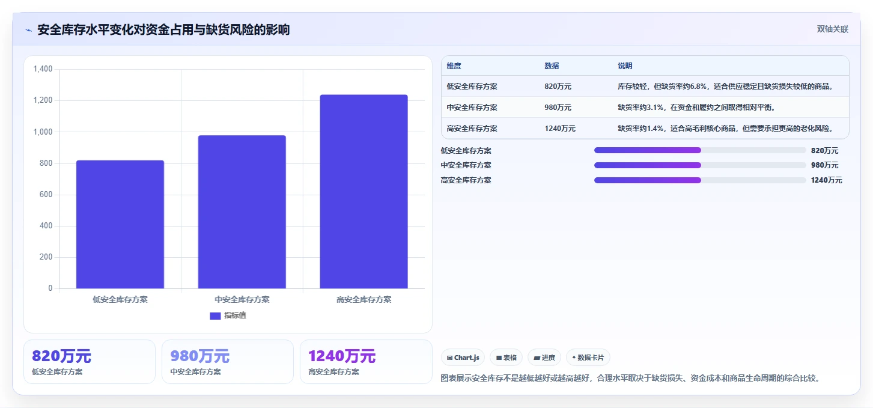
Task: Click the 600 y-axis tick value
Action: tap(46, 195)
